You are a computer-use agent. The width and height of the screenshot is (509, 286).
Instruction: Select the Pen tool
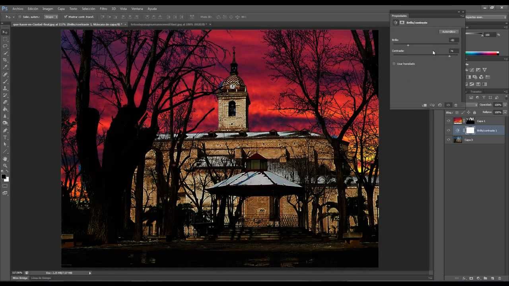pyautogui.click(x=5, y=130)
